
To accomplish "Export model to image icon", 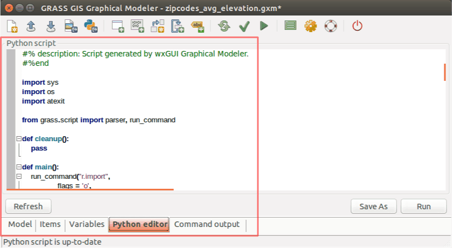I will [70, 25].
